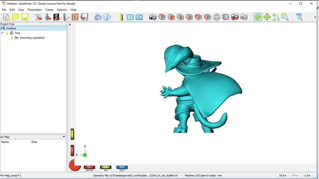Select the darker gray cube view icon
This screenshot has width=319, height=179.
[226, 17]
